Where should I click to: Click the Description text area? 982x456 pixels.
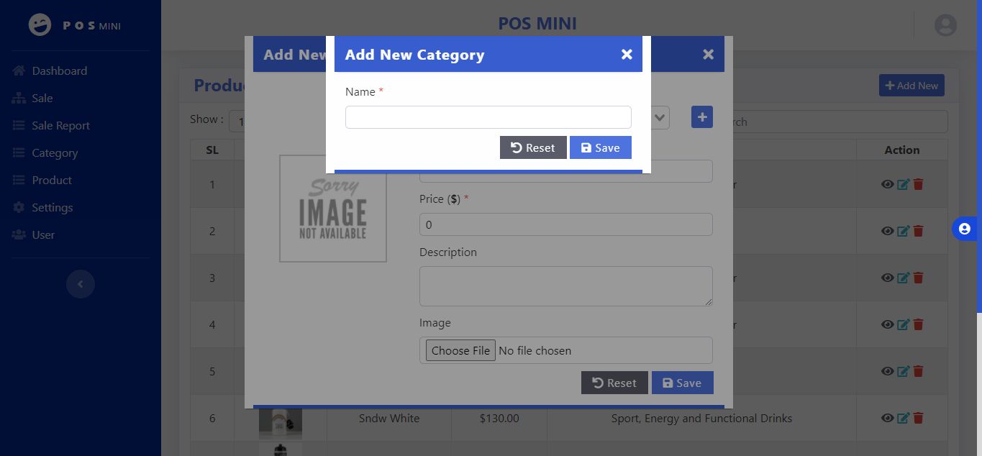pyautogui.click(x=565, y=286)
